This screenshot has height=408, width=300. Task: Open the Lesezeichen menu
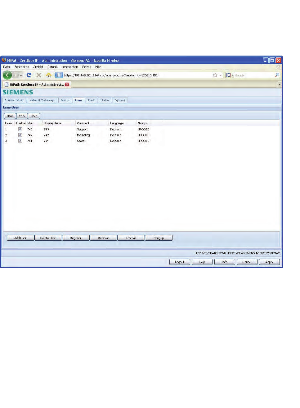coord(70,67)
